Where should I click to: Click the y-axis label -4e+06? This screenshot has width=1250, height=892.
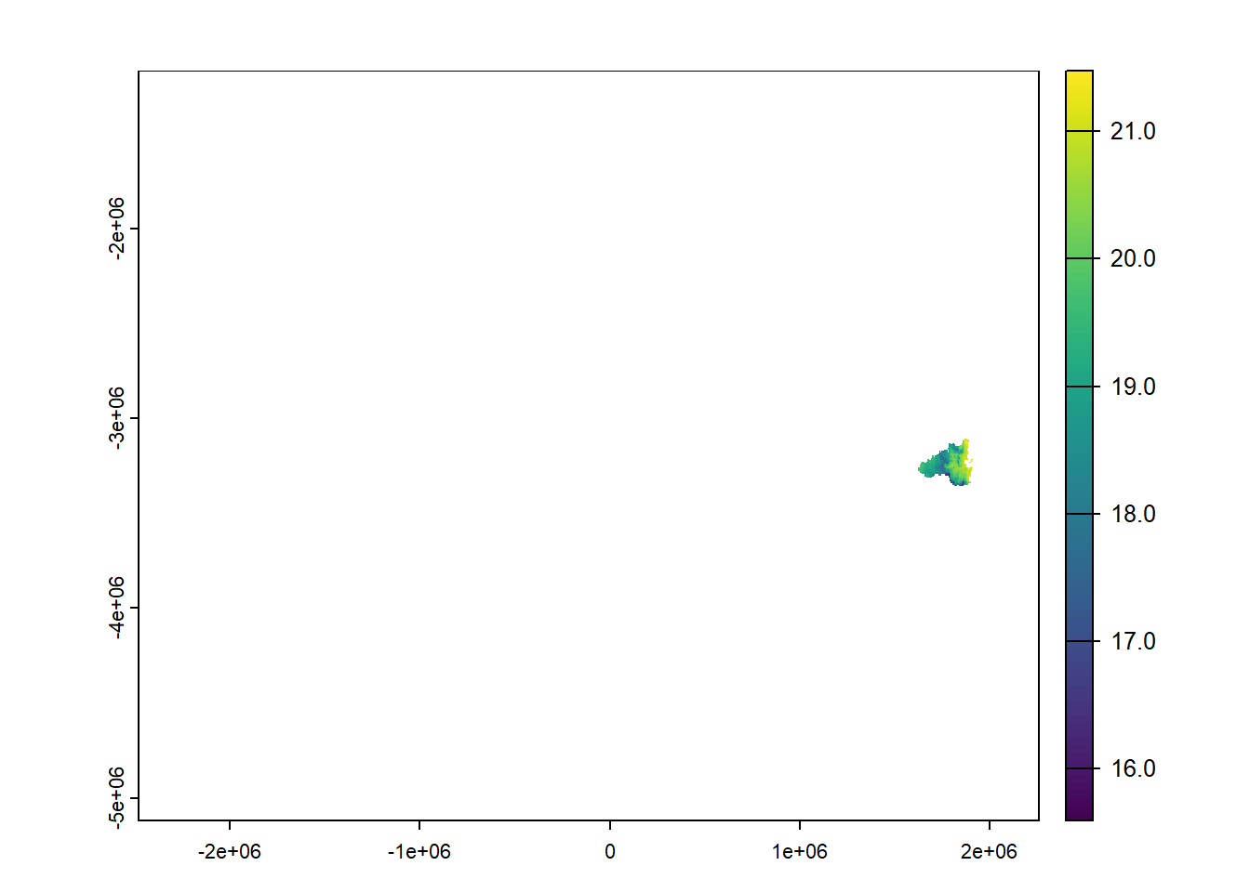click(x=116, y=608)
